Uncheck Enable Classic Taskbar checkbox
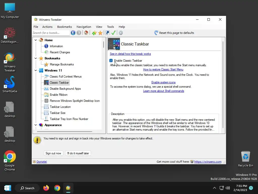This screenshot has height=194, width=258. click(x=111, y=61)
